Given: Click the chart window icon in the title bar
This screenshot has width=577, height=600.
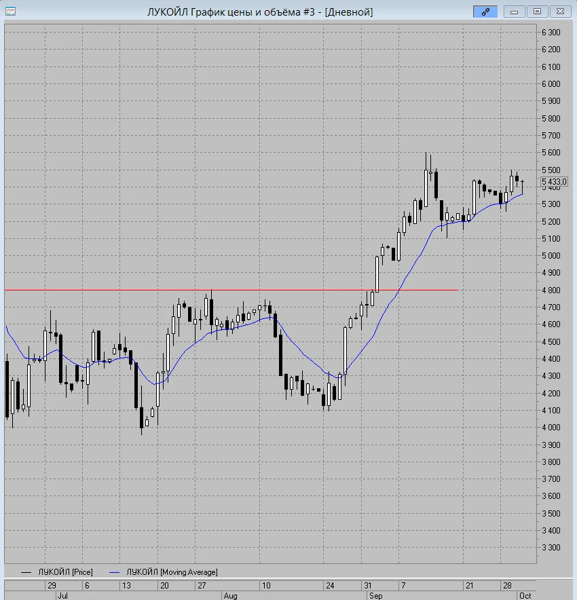Looking at the screenshot, I should (x=10, y=12).
